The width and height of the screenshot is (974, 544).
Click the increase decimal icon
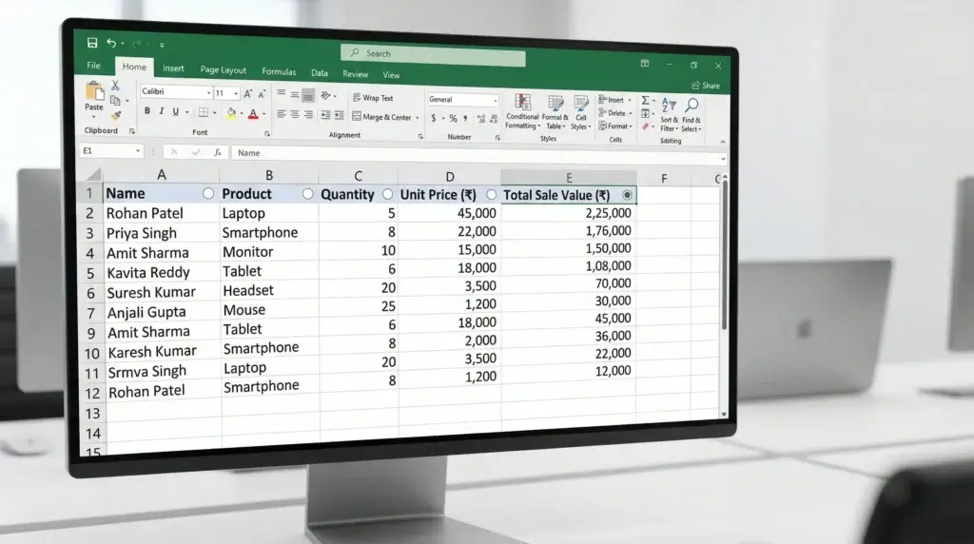(x=480, y=119)
